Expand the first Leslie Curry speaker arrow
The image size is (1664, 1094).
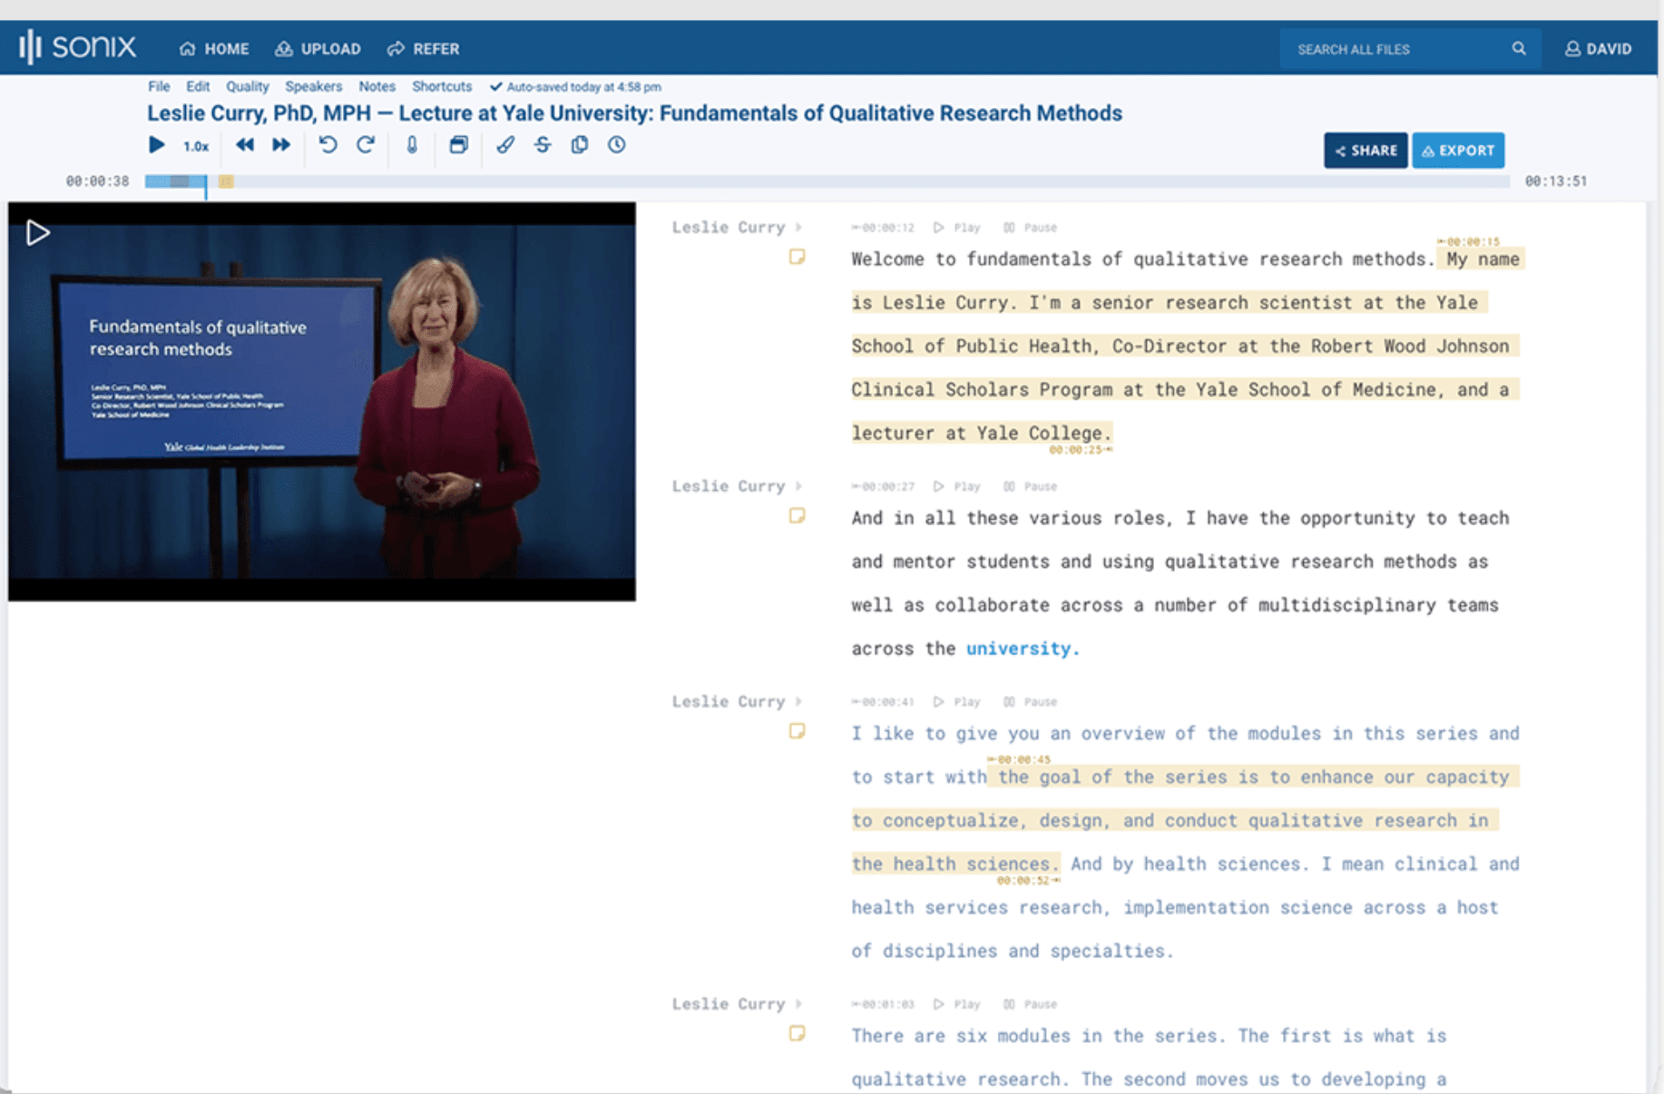point(799,228)
